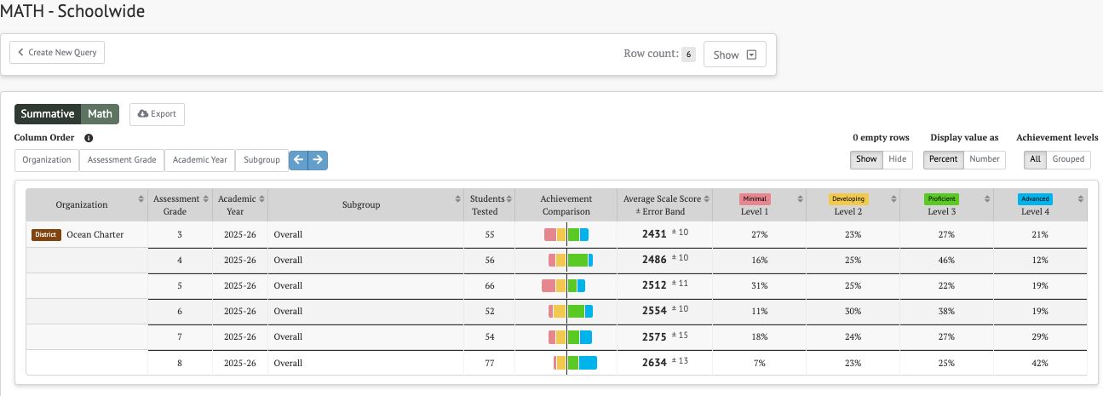Sort by Organization column sort icon

point(141,199)
